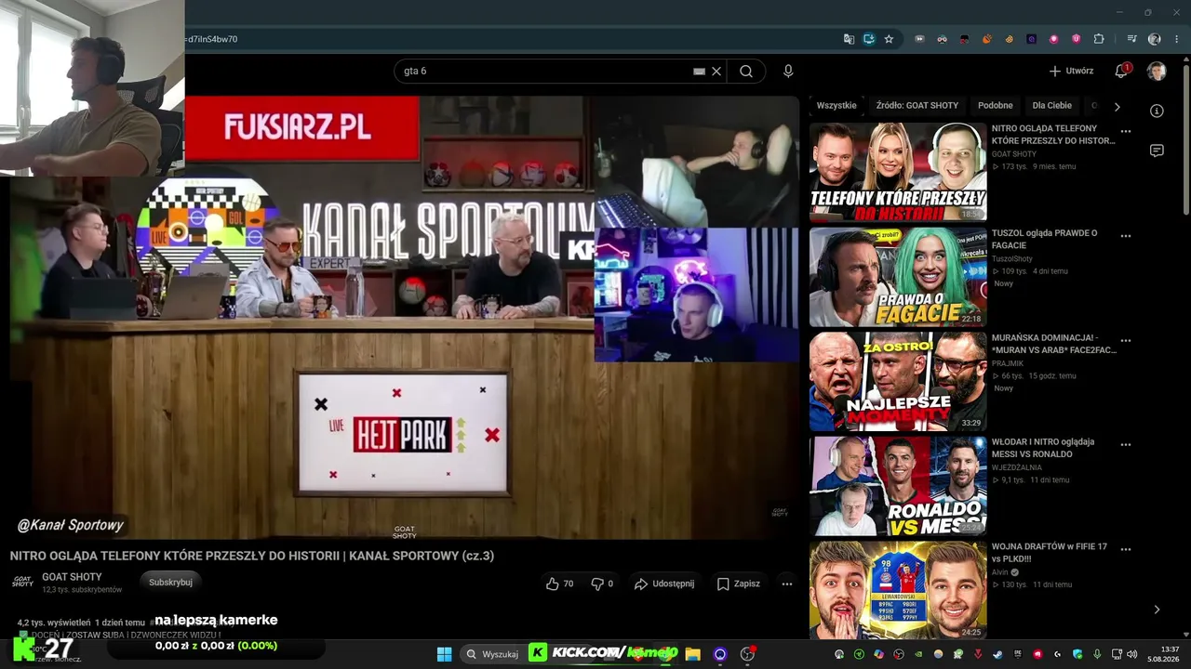This screenshot has width=1191, height=669.
Task: Click the Subskrybuj button
Action: (x=171, y=582)
